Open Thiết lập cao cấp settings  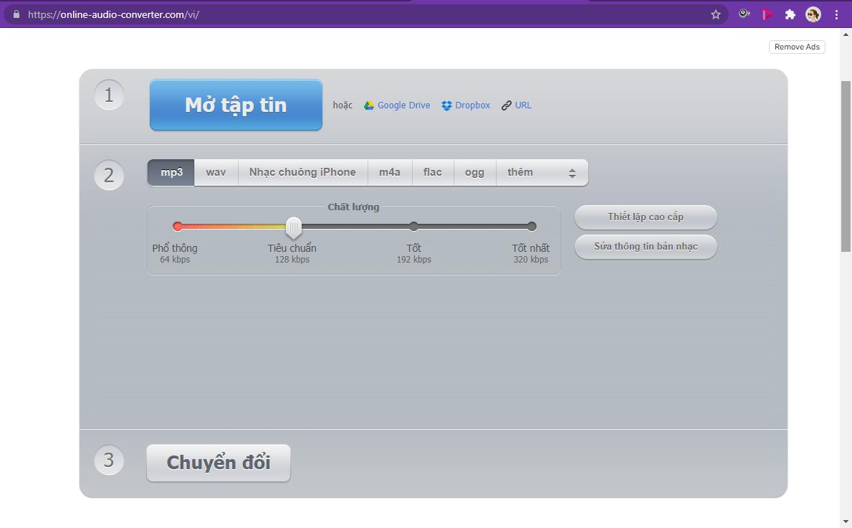(x=644, y=217)
